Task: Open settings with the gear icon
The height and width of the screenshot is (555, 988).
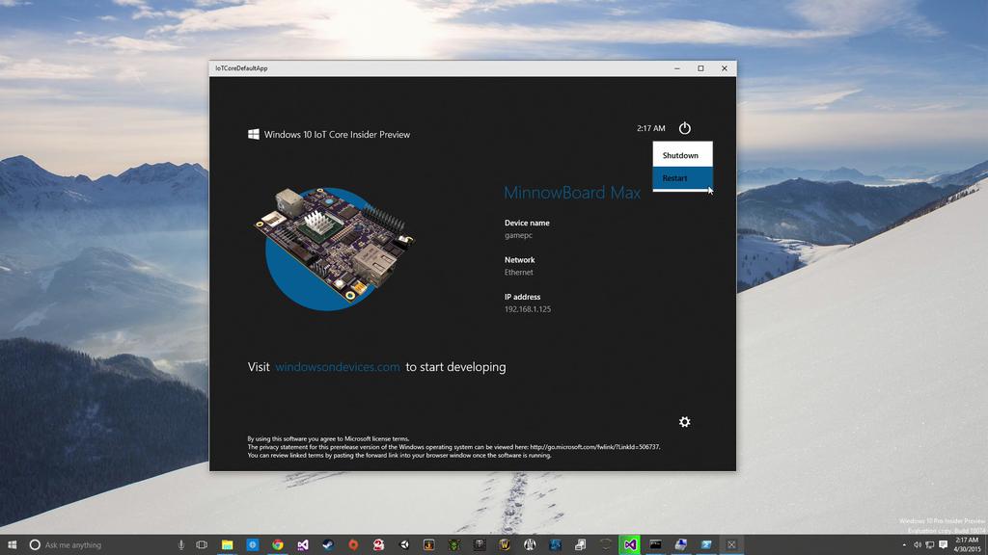Action: (684, 422)
